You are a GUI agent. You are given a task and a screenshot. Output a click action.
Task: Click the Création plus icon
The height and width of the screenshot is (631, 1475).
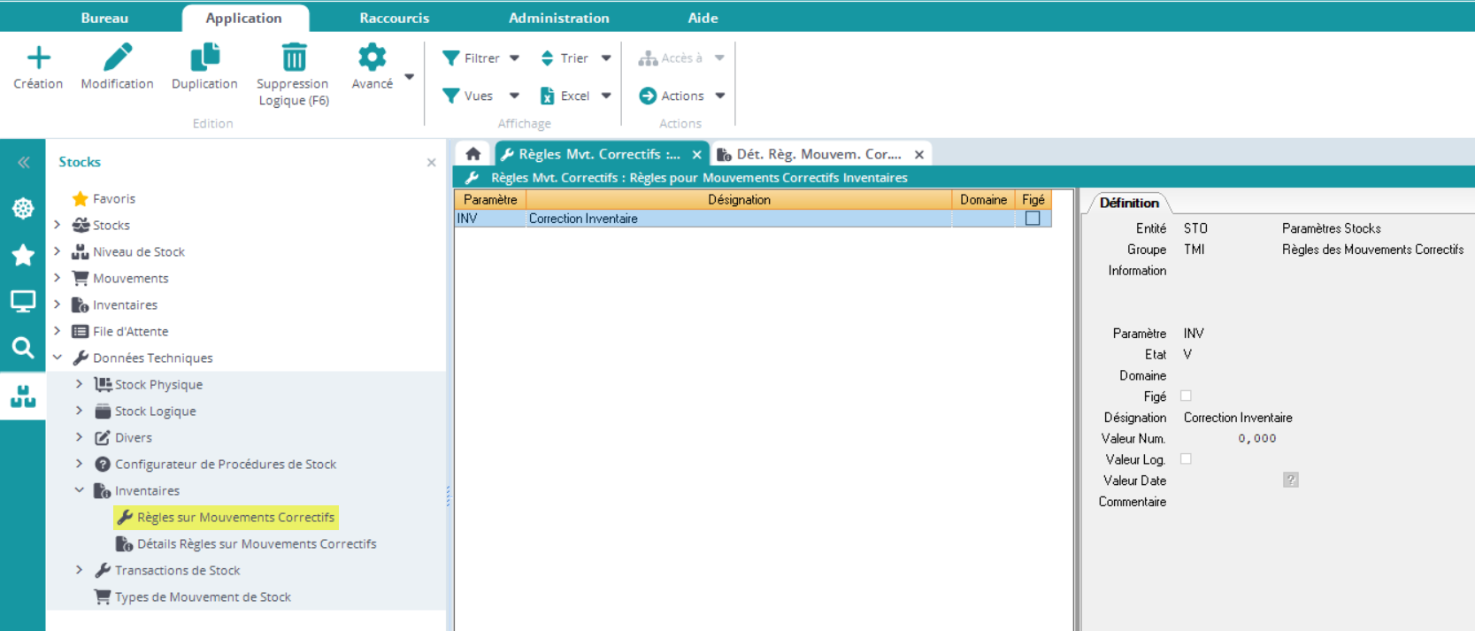click(38, 58)
